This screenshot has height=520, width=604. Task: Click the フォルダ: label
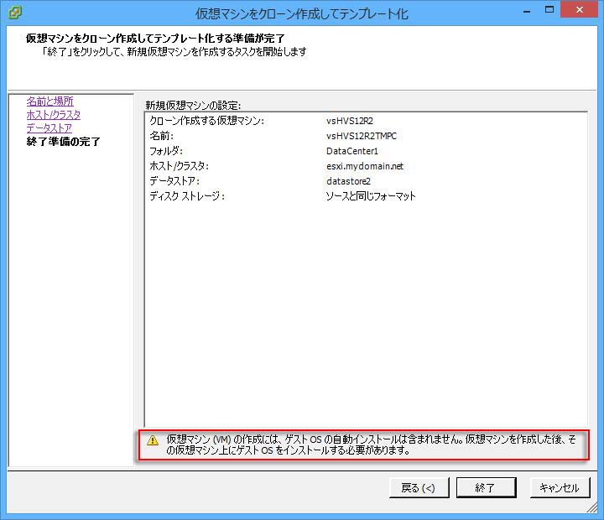tap(166, 151)
